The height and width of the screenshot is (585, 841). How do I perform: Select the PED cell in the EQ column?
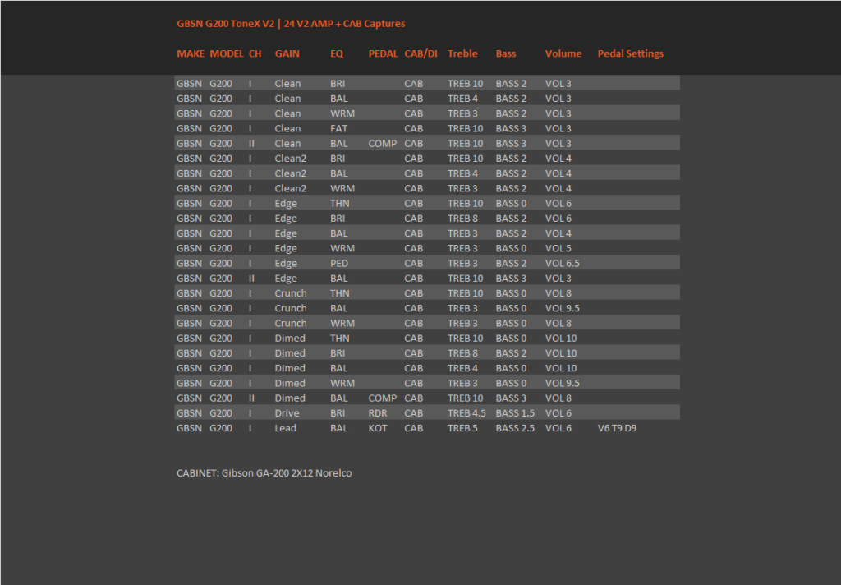point(339,264)
